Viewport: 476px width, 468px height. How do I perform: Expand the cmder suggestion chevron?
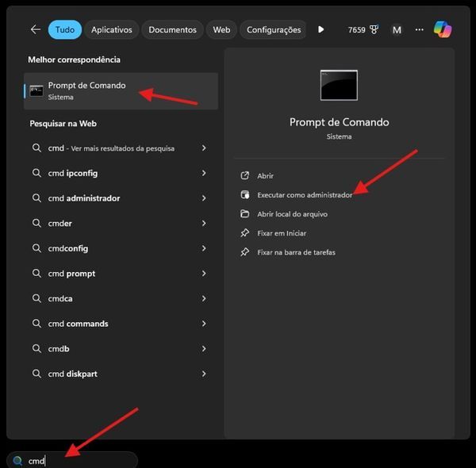204,224
